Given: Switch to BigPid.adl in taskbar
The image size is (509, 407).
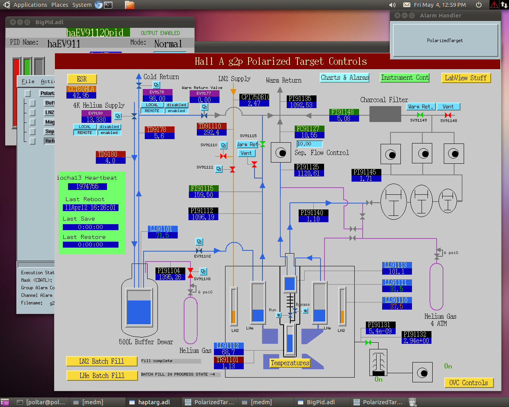Looking at the screenshot, I should coord(321,402).
